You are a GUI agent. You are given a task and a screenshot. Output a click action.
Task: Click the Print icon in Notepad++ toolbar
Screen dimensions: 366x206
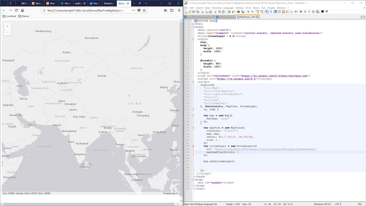coord(210,12)
